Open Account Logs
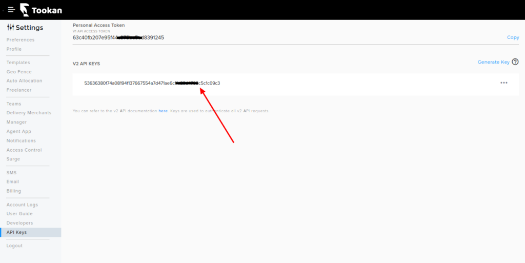Viewport: 525px width, 263px height. 22,205
